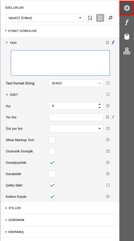
Task: Click property marker beside Otomatik Genişlik
Action: [x=108, y=151]
